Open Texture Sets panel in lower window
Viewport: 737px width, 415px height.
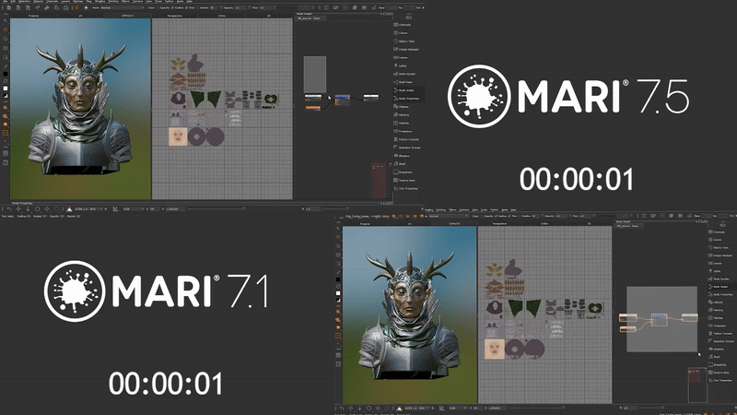(x=719, y=371)
